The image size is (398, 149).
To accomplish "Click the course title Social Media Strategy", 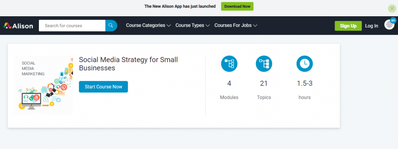I will tap(128, 64).
